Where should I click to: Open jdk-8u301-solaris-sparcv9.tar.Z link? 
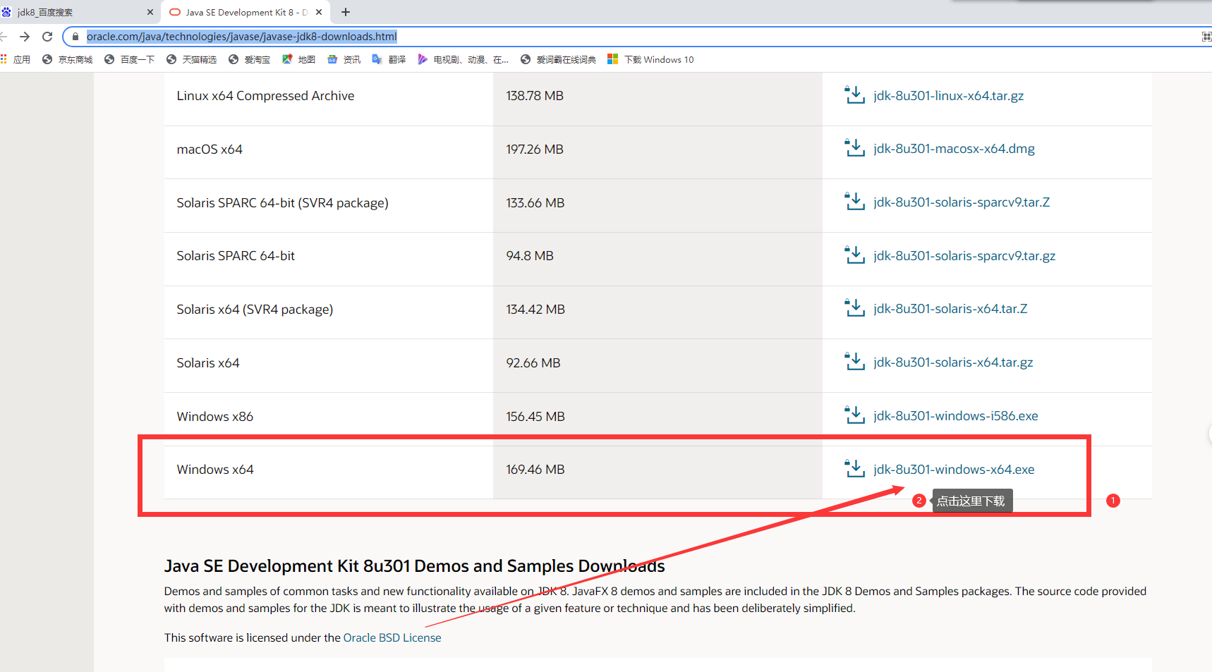(x=962, y=202)
